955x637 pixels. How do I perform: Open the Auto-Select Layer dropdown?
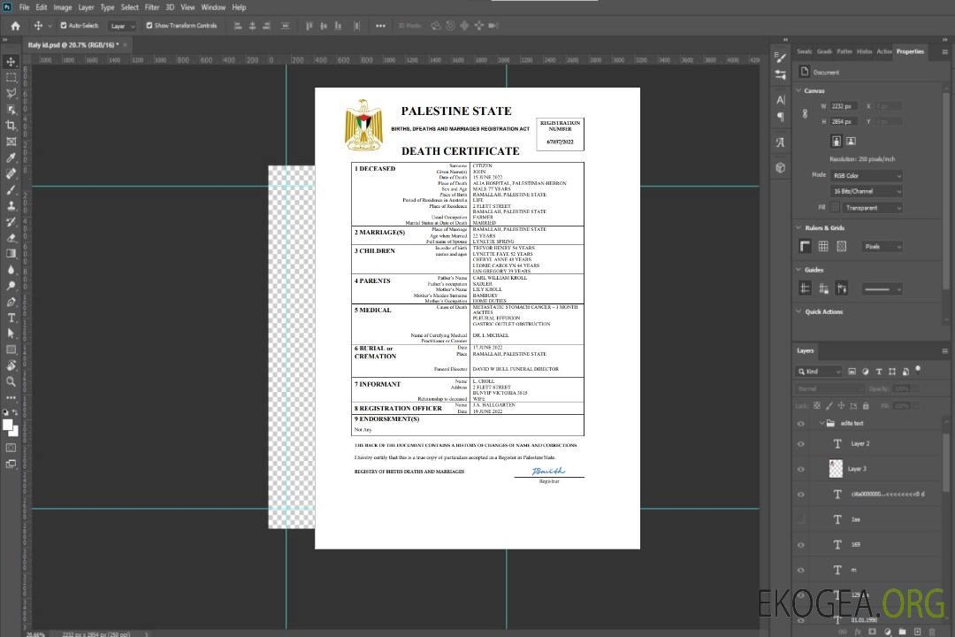click(x=122, y=26)
